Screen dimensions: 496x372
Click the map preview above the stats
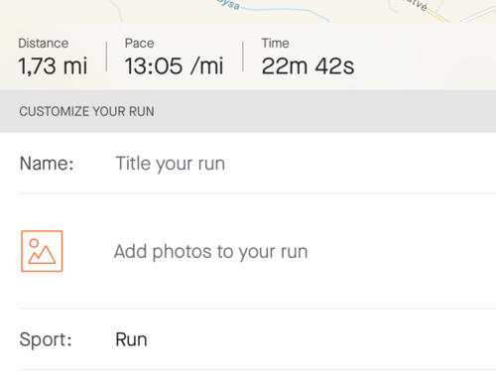(248, 11)
